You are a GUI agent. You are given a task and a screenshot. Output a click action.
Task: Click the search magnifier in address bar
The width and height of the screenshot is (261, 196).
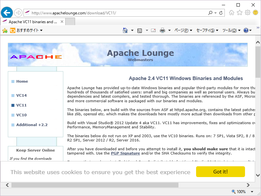(210, 13)
